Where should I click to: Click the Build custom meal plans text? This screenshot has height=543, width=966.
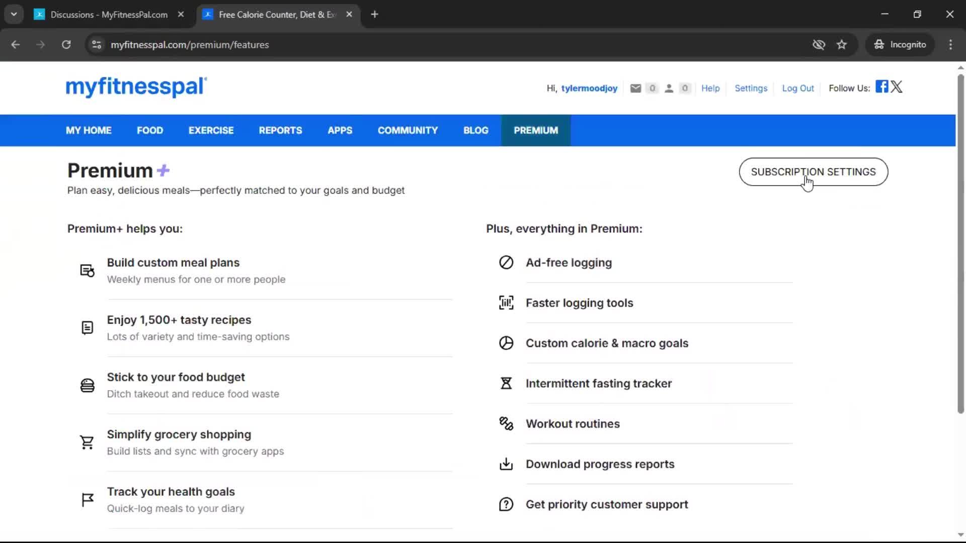pyautogui.click(x=173, y=263)
